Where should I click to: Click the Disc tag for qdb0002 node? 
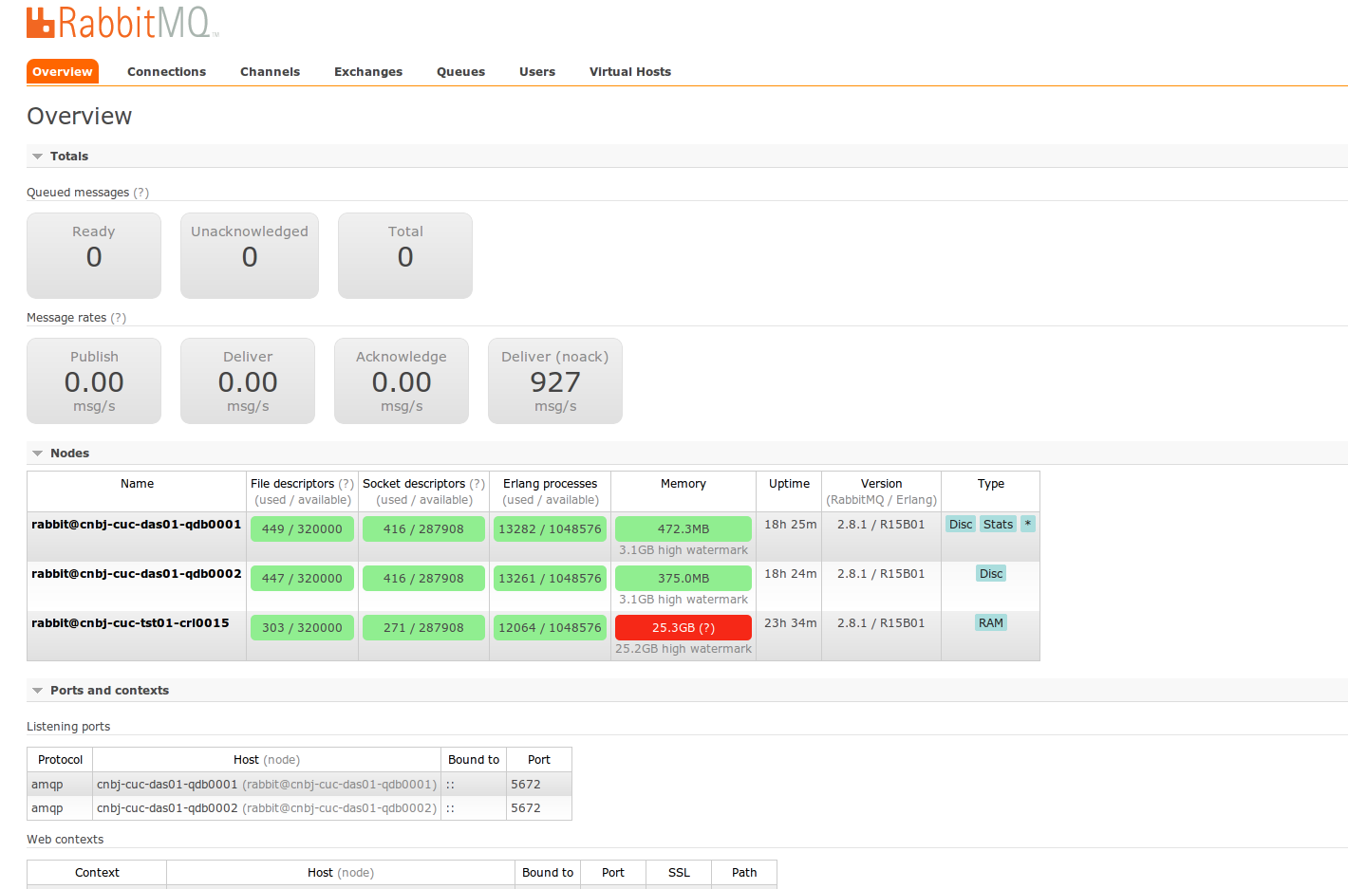[x=991, y=573]
